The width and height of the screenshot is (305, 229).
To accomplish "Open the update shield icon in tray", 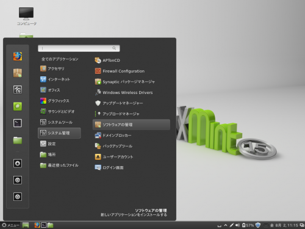I will tap(258, 225).
